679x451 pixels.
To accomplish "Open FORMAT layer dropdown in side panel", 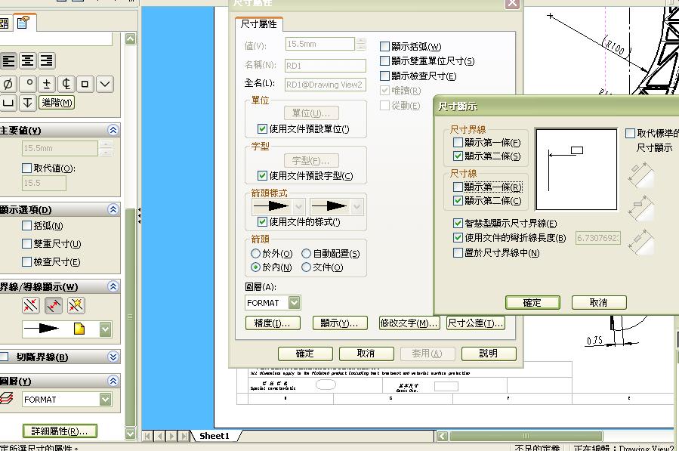I will 105,400.
